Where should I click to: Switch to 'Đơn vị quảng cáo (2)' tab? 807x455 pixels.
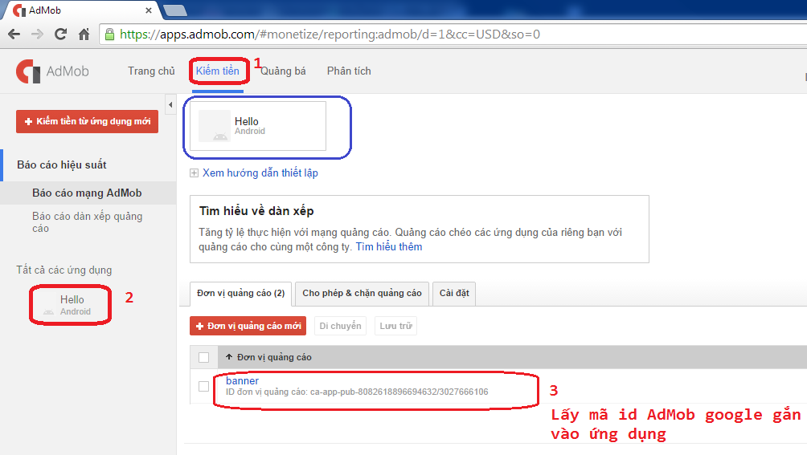point(241,293)
